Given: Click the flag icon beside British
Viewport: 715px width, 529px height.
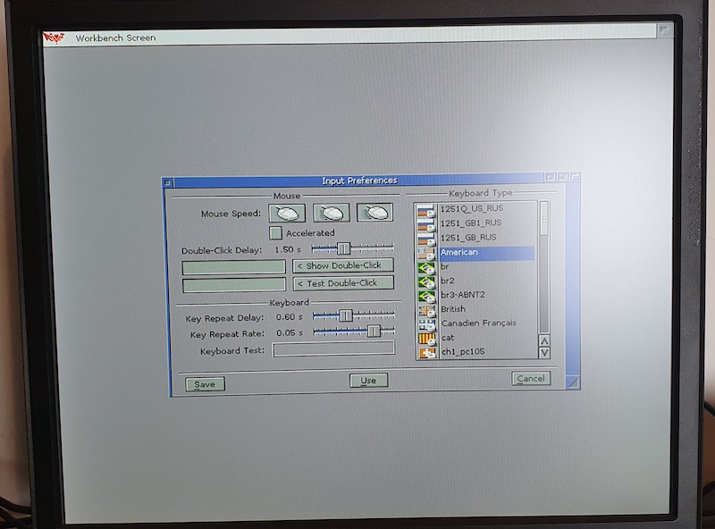Looking at the screenshot, I should (426, 309).
